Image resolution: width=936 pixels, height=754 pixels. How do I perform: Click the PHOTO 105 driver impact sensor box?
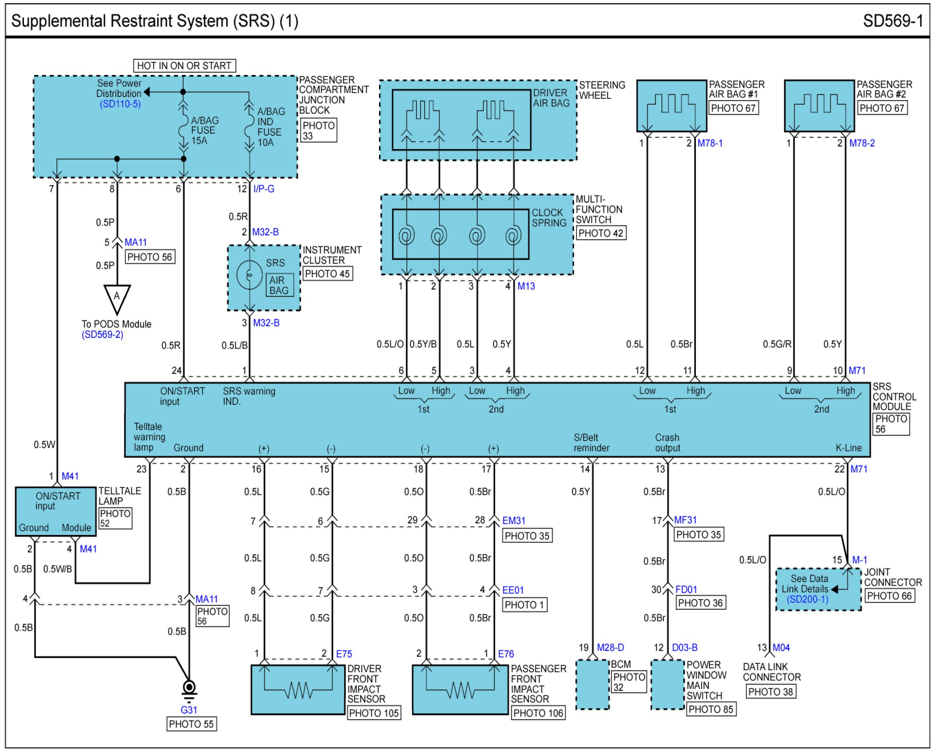pos(373,713)
